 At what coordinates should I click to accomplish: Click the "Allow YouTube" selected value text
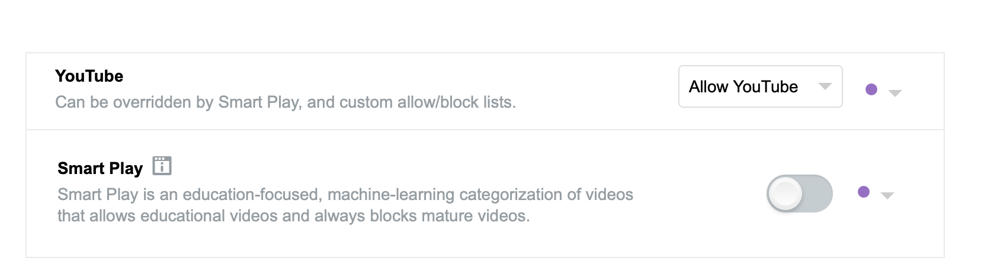(x=743, y=87)
